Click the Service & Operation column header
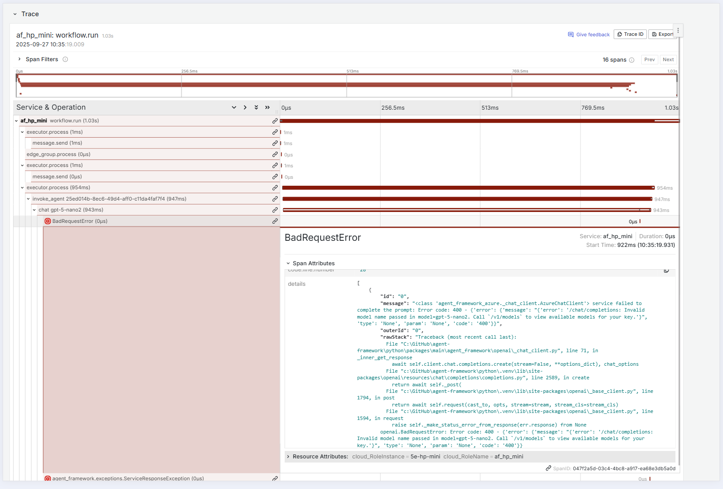The width and height of the screenshot is (723, 489). (51, 108)
